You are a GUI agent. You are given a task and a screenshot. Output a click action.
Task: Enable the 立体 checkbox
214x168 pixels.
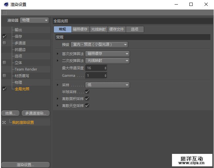4,63
